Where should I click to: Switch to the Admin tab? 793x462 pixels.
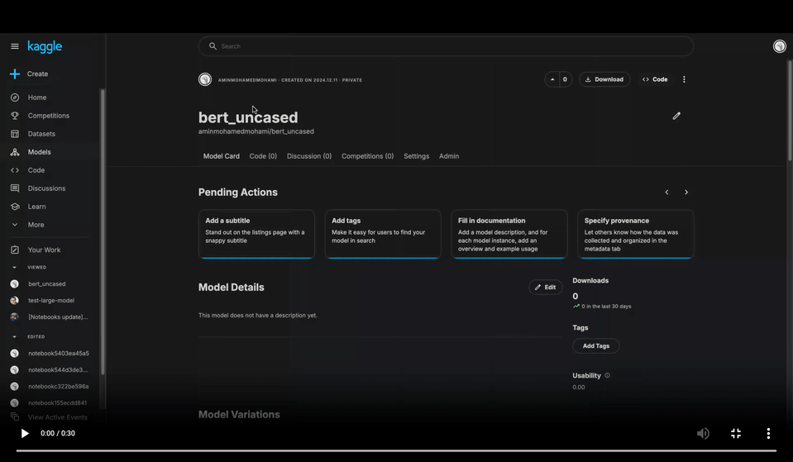pyautogui.click(x=449, y=156)
